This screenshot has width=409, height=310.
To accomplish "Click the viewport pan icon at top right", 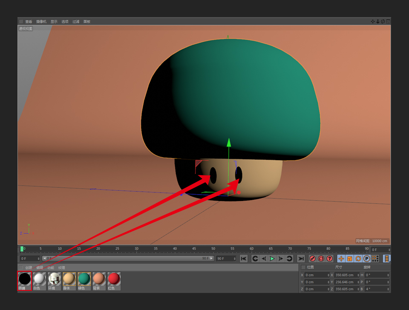I will pyautogui.click(x=372, y=21).
